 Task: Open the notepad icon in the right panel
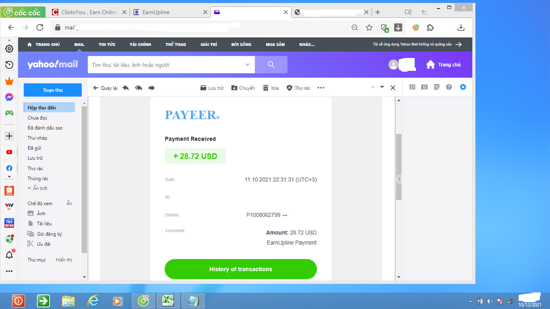pyautogui.click(x=437, y=87)
